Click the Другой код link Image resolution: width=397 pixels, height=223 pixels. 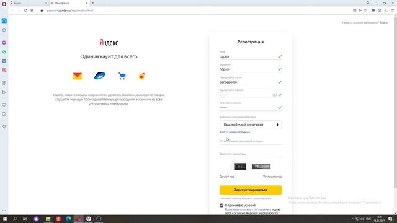[227, 177]
